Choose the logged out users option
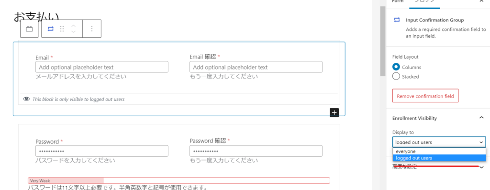Screen dimensions: 490x190 439,158
